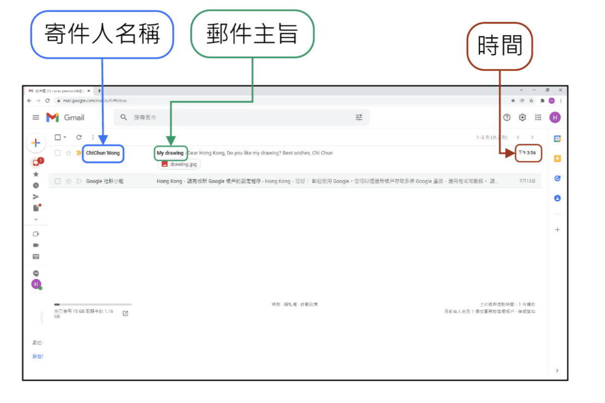Viewport: 605px width, 403px height.
Task: Click the browser back arrow
Action: click(29, 101)
